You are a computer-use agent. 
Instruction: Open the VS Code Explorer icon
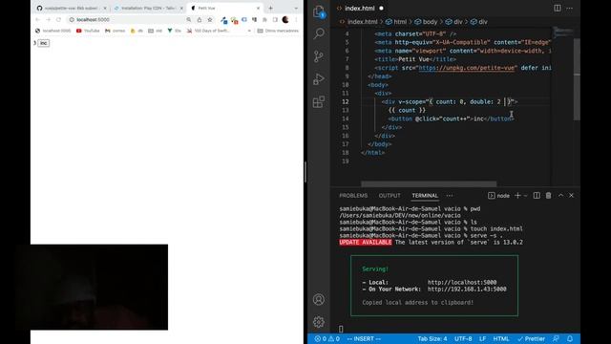click(319, 11)
